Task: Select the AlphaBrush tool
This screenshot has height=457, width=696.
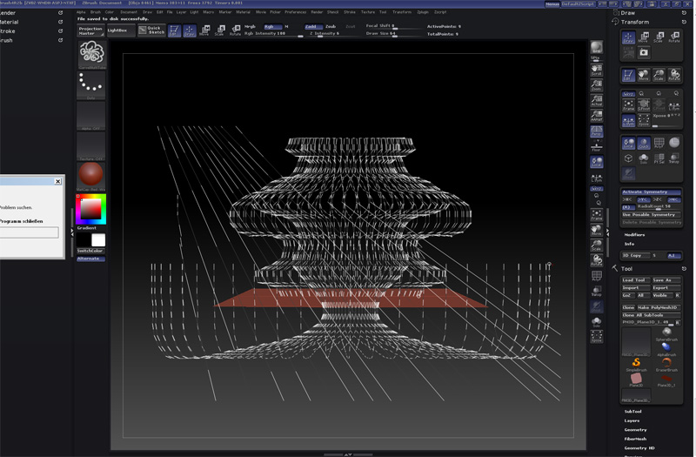Action: click(x=666, y=350)
